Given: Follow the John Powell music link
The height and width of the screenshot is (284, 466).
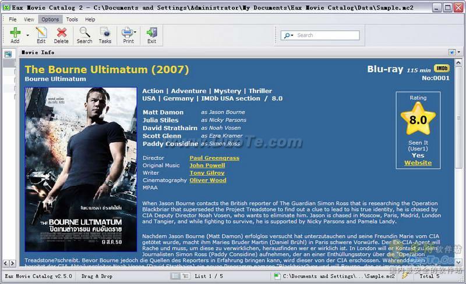Looking at the screenshot, I should point(207,166).
